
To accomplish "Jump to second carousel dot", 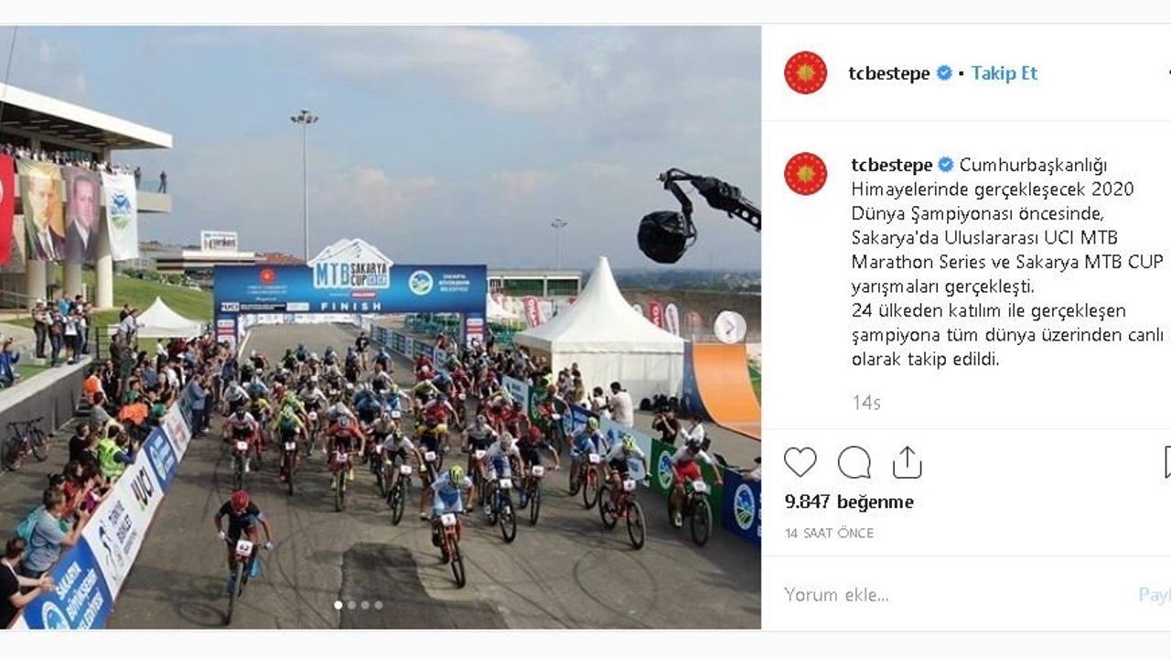I will [351, 605].
